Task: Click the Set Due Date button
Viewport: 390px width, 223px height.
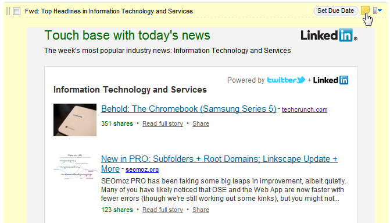Action: pos(335,10)
